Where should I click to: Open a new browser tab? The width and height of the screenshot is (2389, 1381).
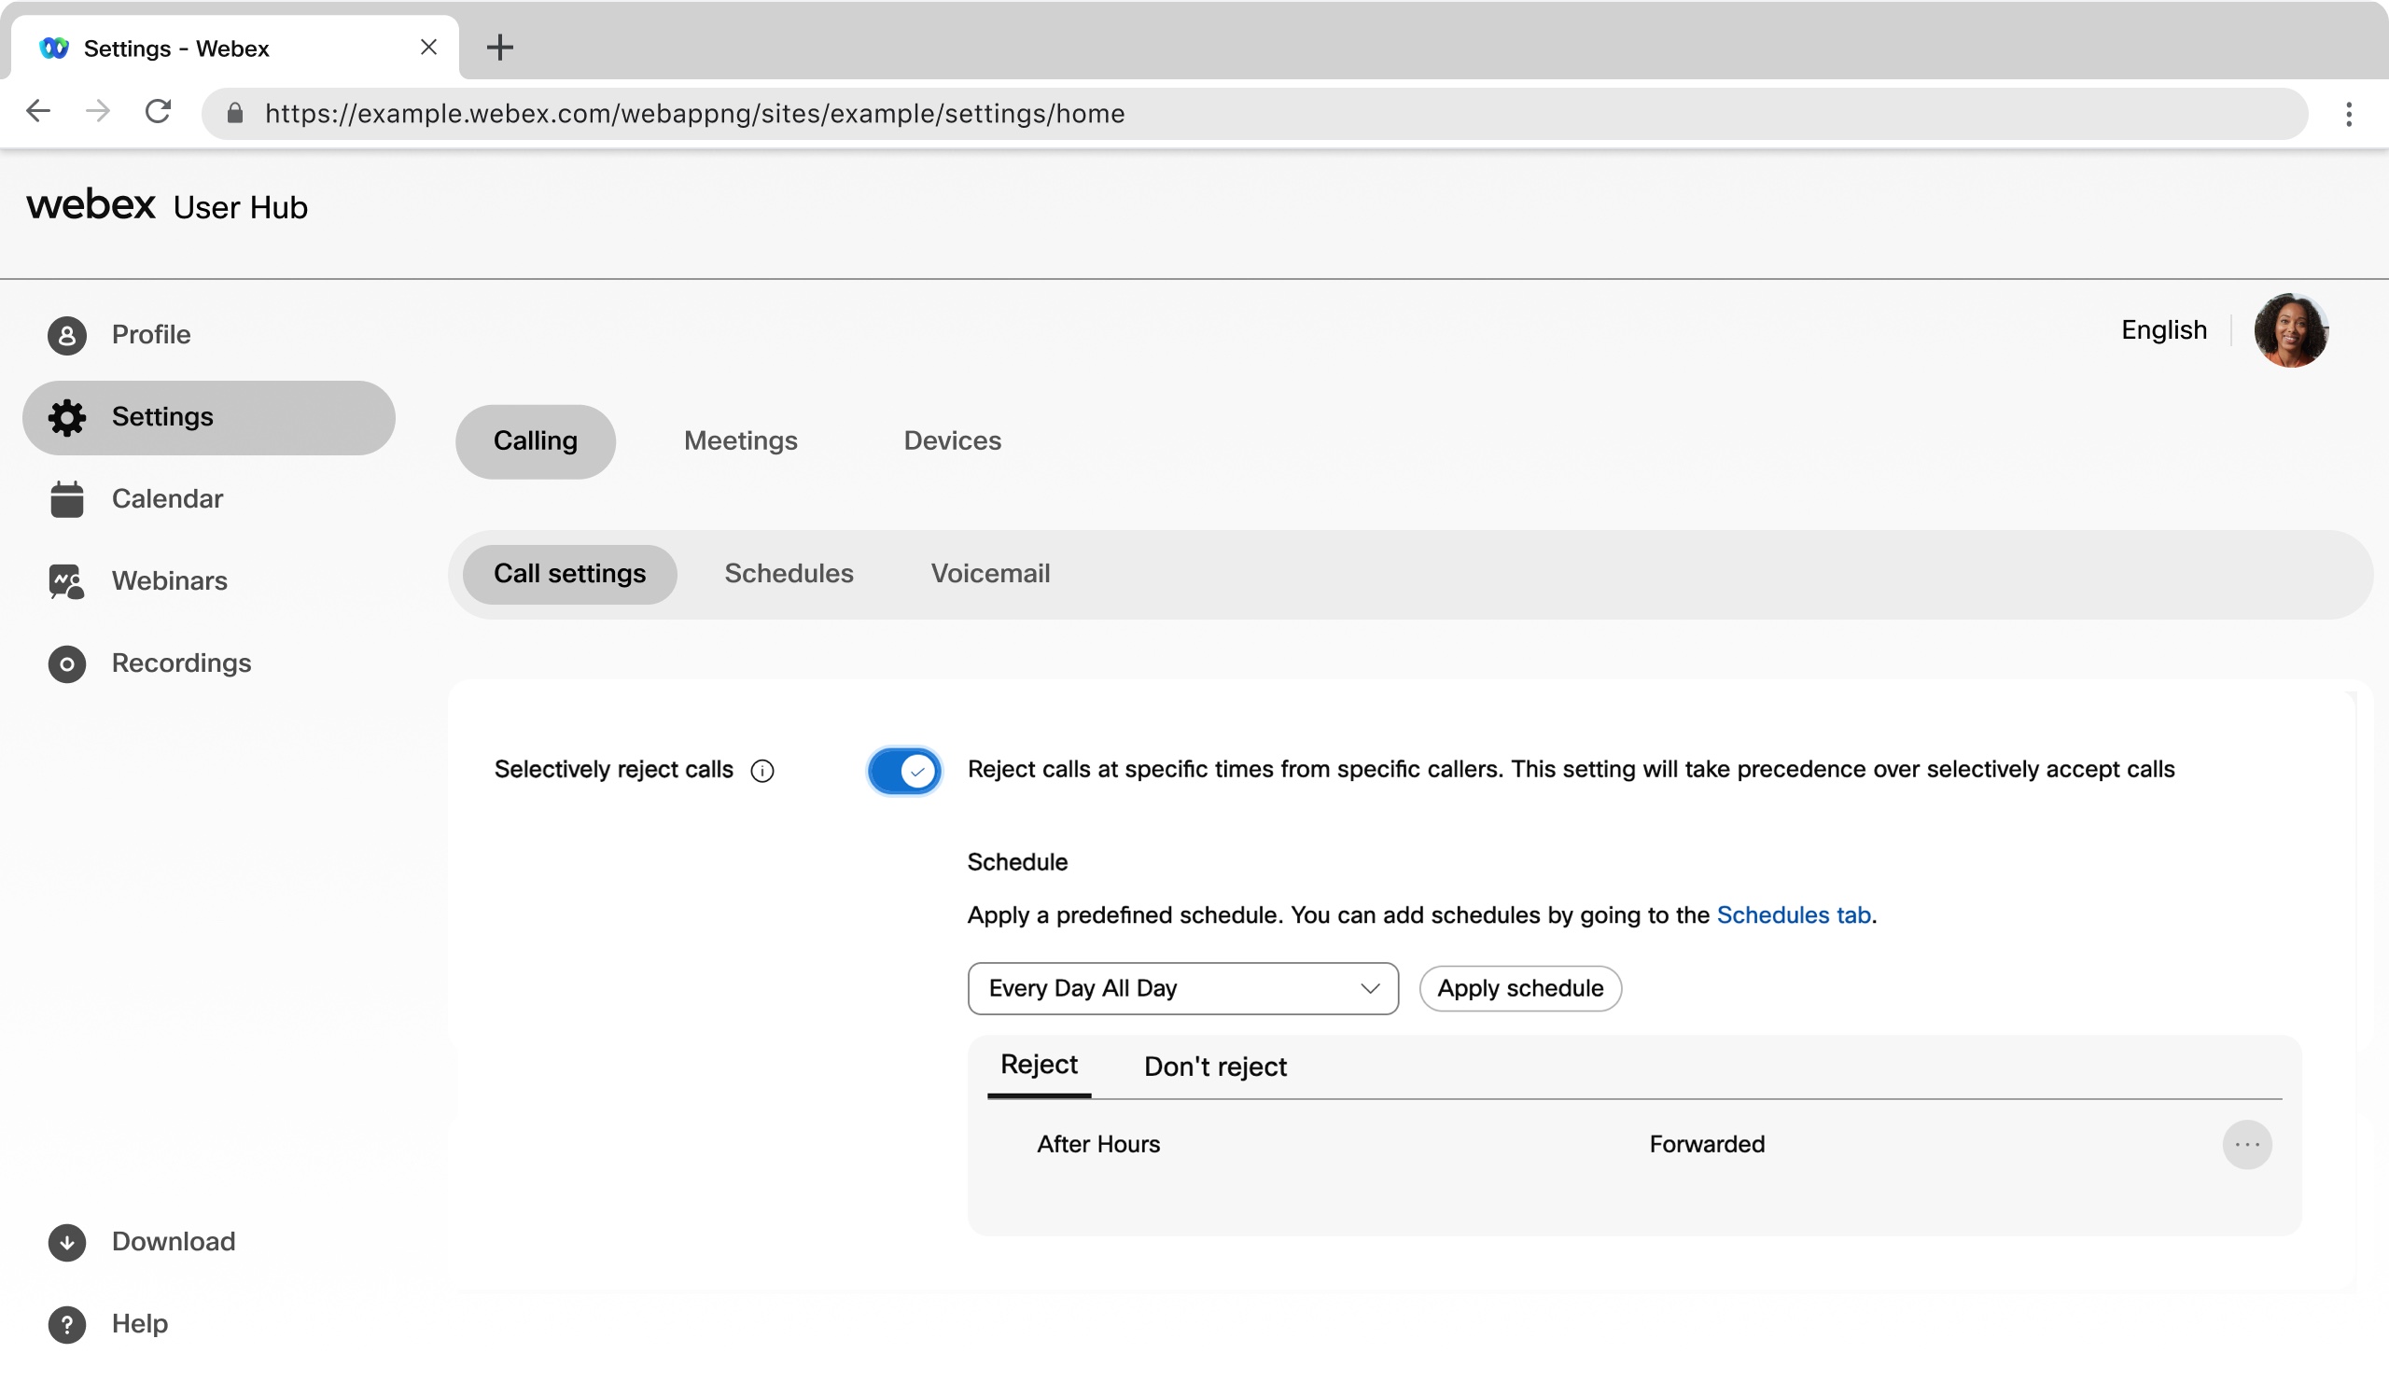[x=499, y=48]
